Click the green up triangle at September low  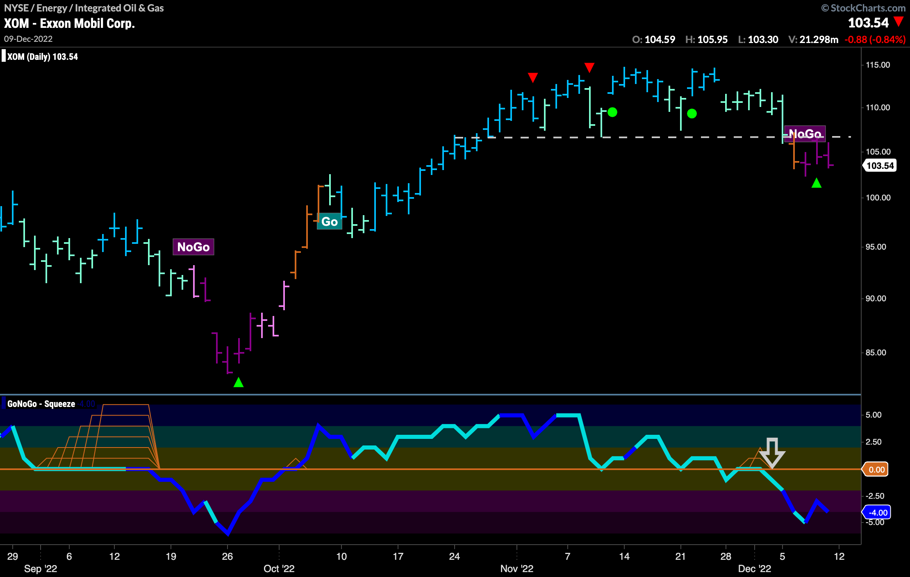tap(239, 382)
